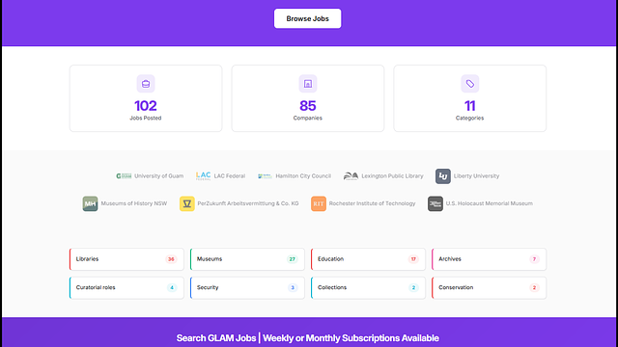Click the PerZukunft yellow logo icon
This screenshot has height=347, width=618.
187,203
